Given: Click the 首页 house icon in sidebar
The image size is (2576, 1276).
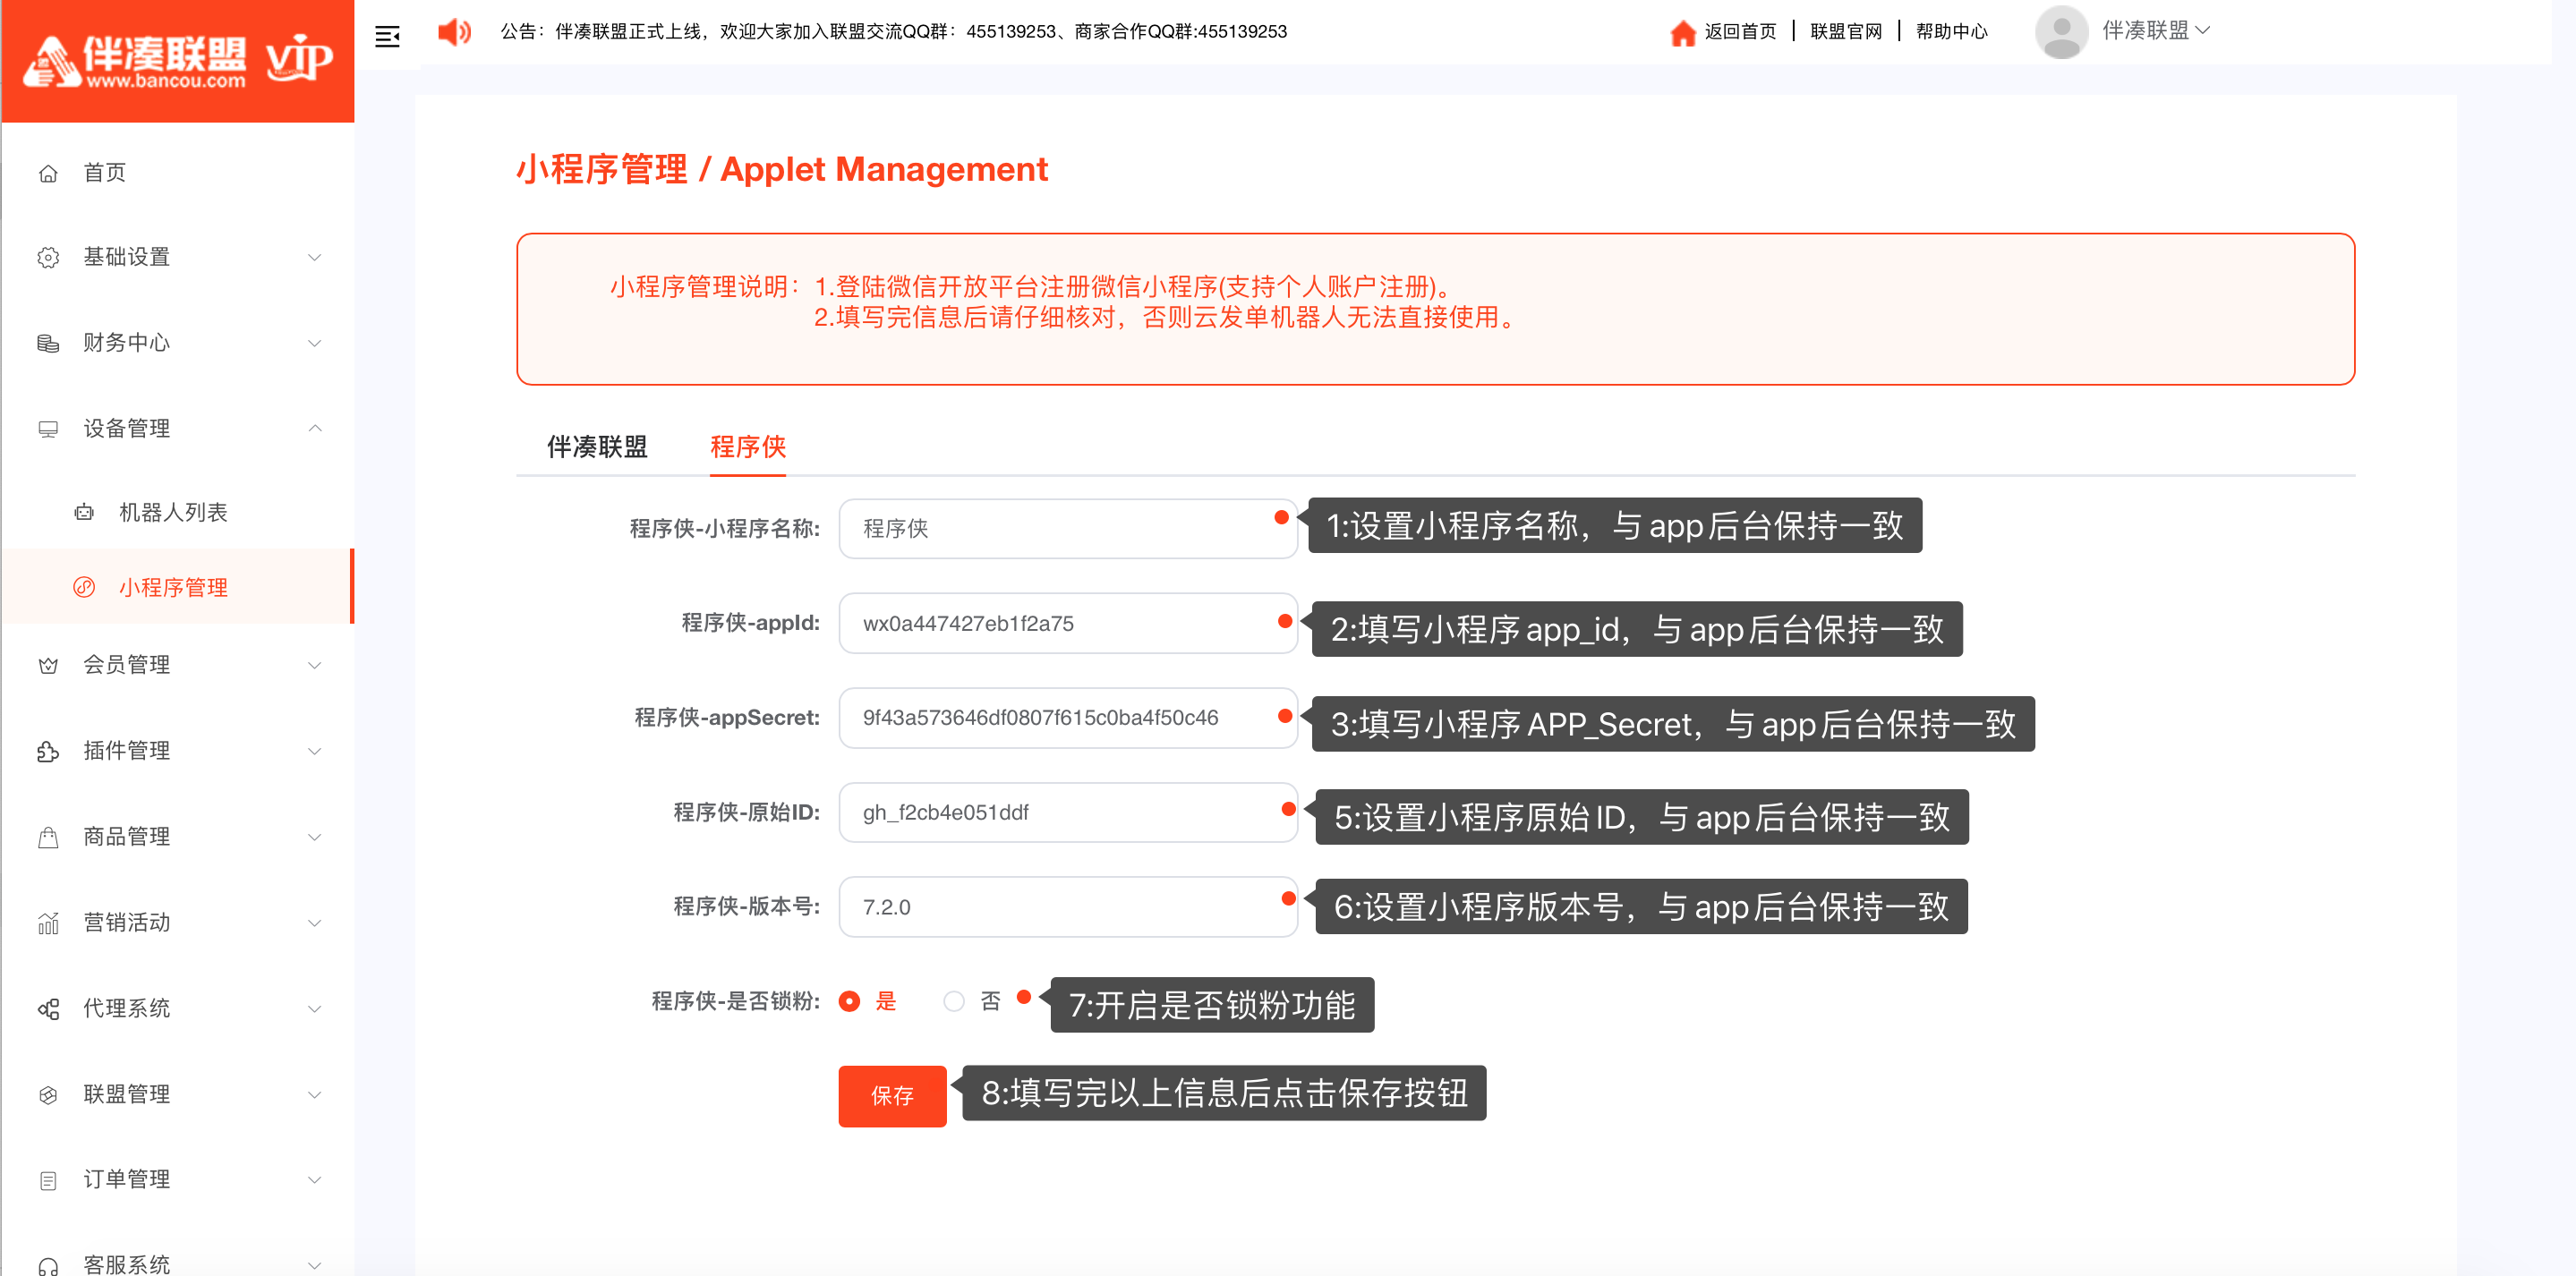Looking at the screenshot, I should pyautogui.click(x=48, y=173).
